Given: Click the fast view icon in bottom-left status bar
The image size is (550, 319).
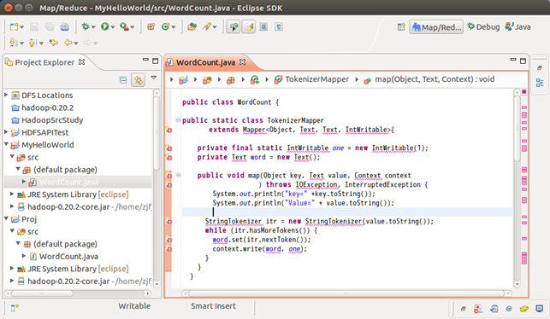Looking at the screenshot, I should pos(15,307).
